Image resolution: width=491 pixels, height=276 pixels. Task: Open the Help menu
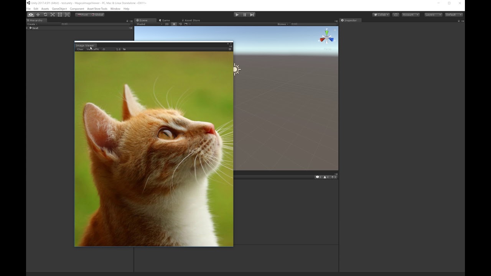126,9
